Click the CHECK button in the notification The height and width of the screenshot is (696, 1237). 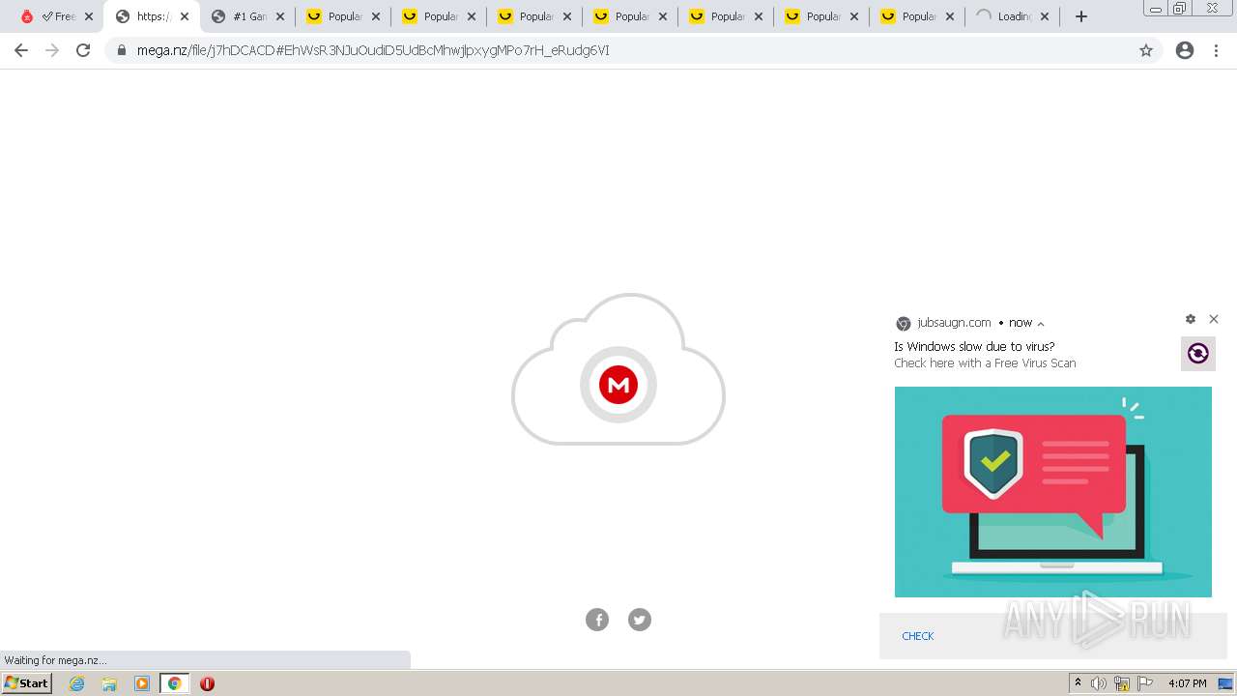click(918, 636)
